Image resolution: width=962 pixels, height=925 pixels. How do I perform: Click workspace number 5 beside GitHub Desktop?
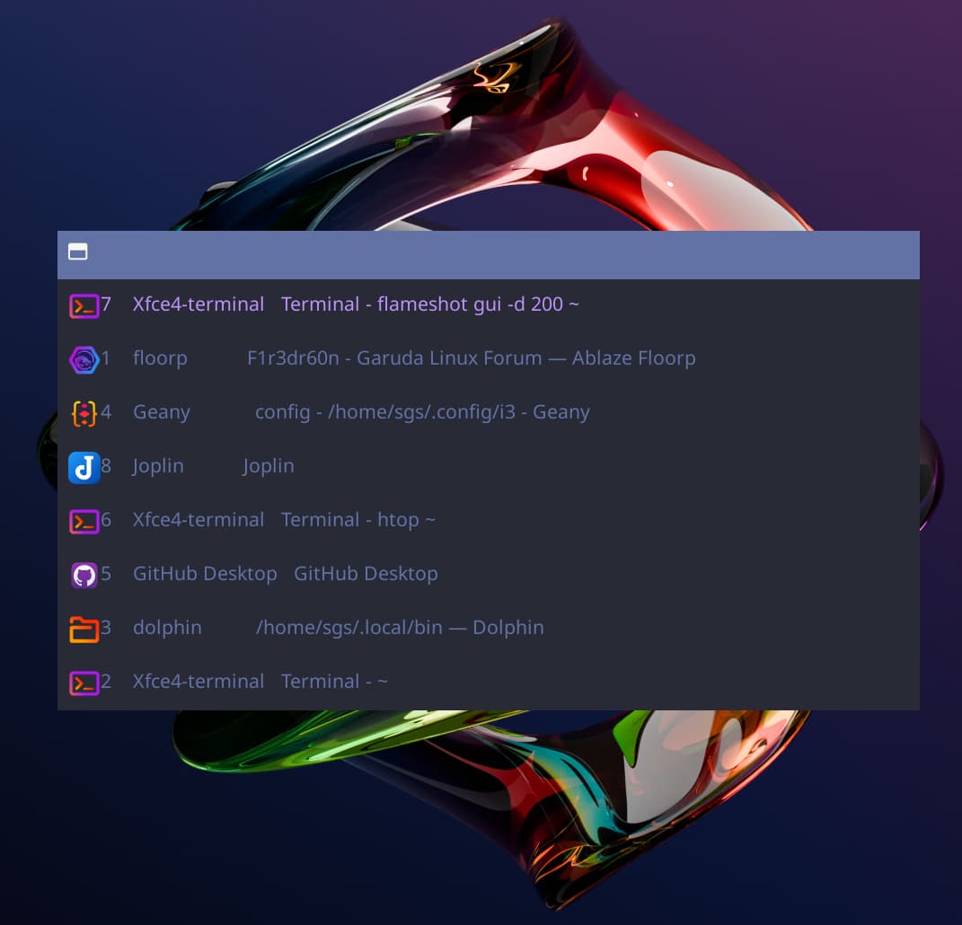pos(106,574)
